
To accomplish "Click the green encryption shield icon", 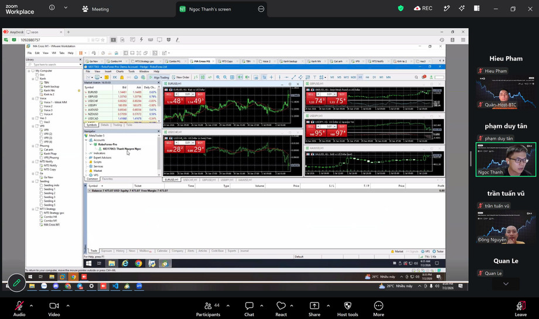I will [401, 8].
